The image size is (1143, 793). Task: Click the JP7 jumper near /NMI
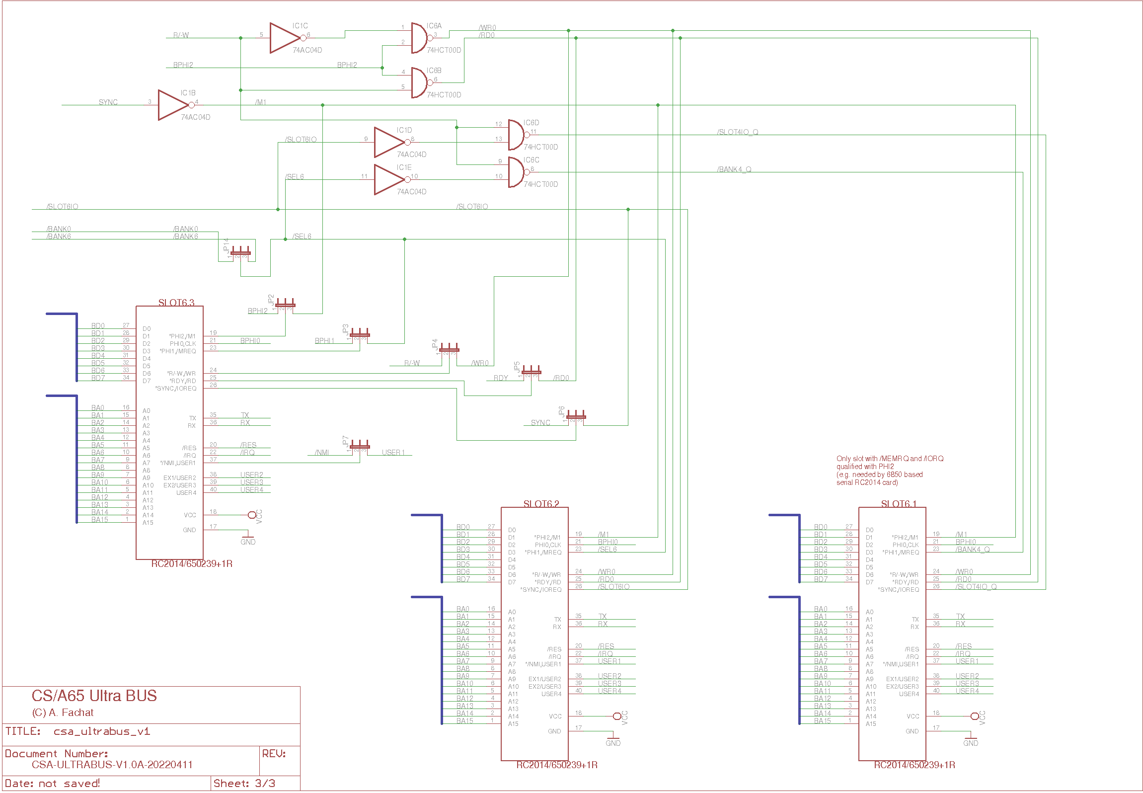(360, 446)
